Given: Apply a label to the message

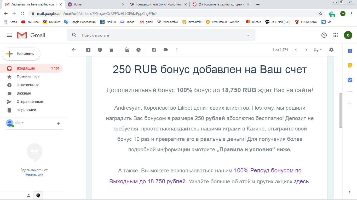Looking at the screenshot, I should tap(165, 49).
